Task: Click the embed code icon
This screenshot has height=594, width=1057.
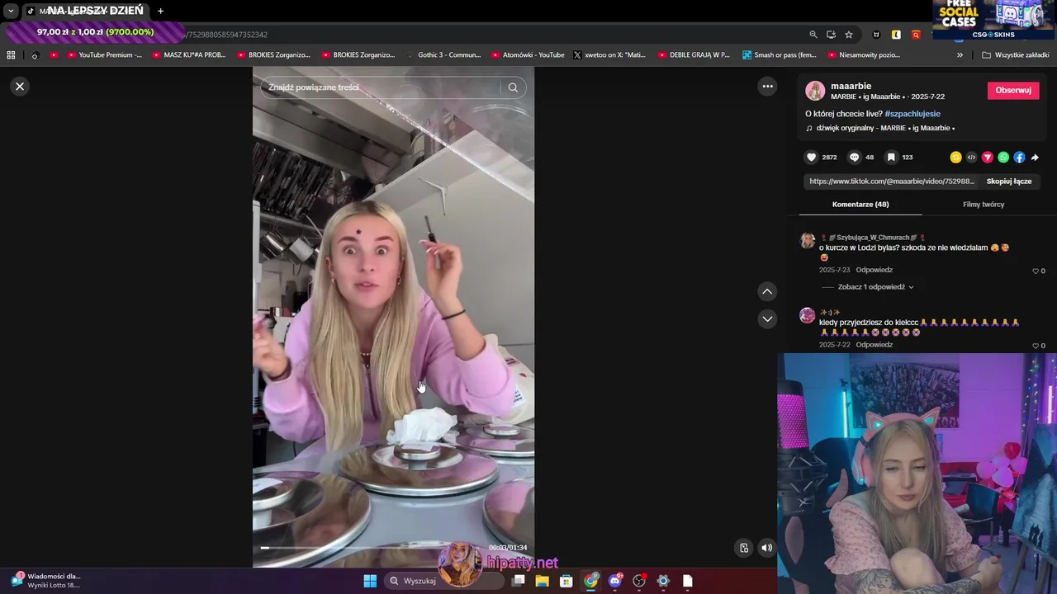Action: [x=971, y=157]
